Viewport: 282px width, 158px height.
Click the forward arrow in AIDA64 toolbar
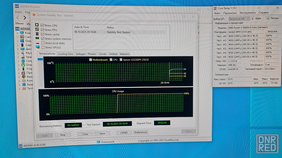[25, 18]
